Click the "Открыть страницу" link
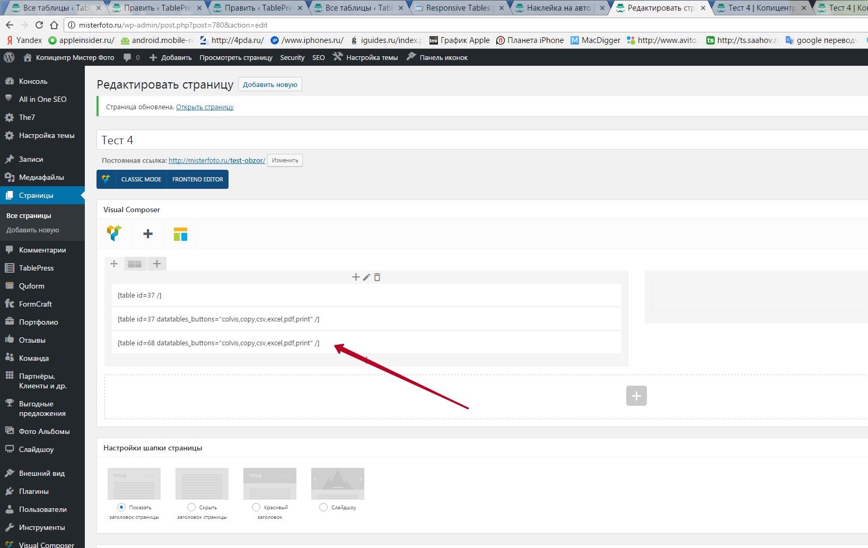The height and width of the screenshot is (548, 868). (x=205, y=107)
